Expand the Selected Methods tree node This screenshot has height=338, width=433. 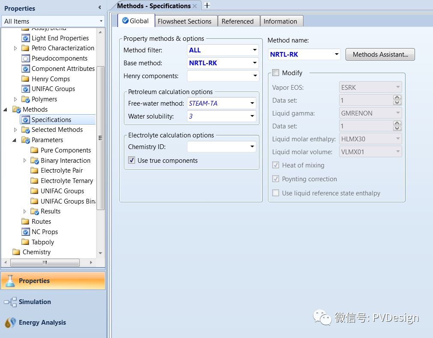(x=15, y=129)
